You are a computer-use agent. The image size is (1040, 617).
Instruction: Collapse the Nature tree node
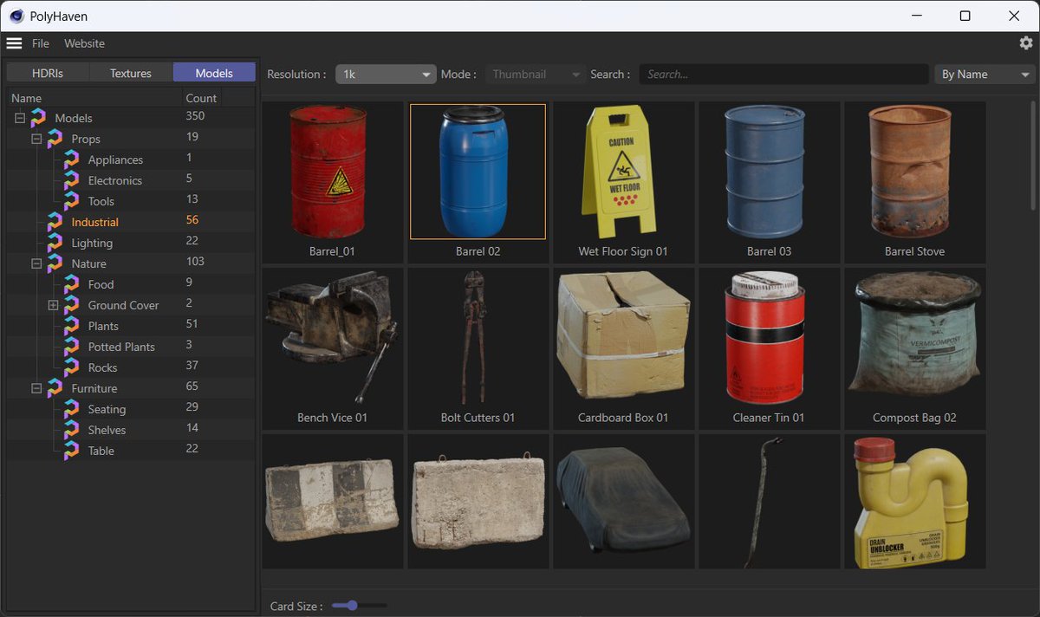[x=36, y=263]
